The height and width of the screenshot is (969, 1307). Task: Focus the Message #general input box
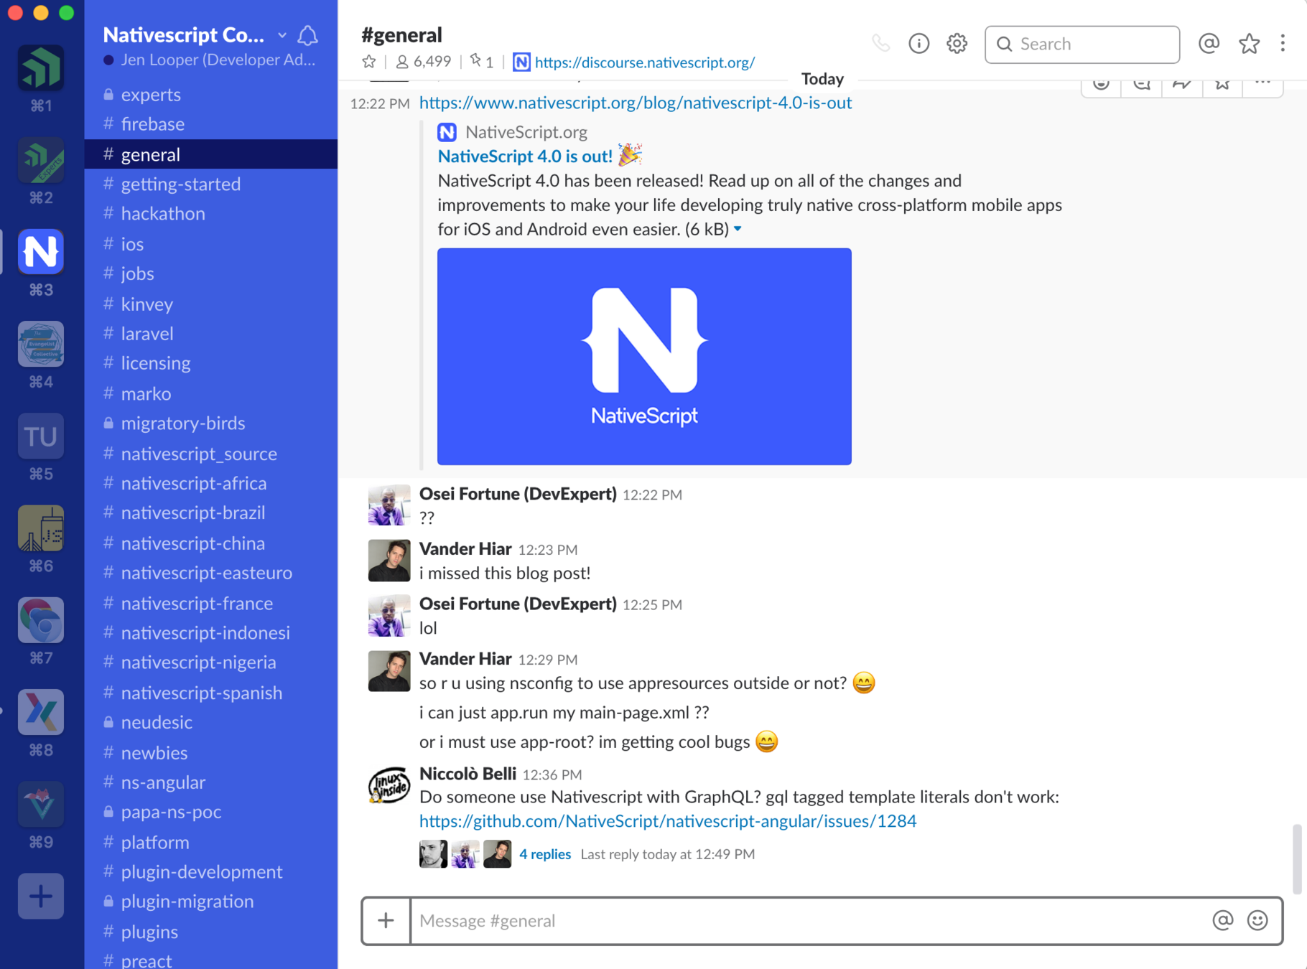810,920
